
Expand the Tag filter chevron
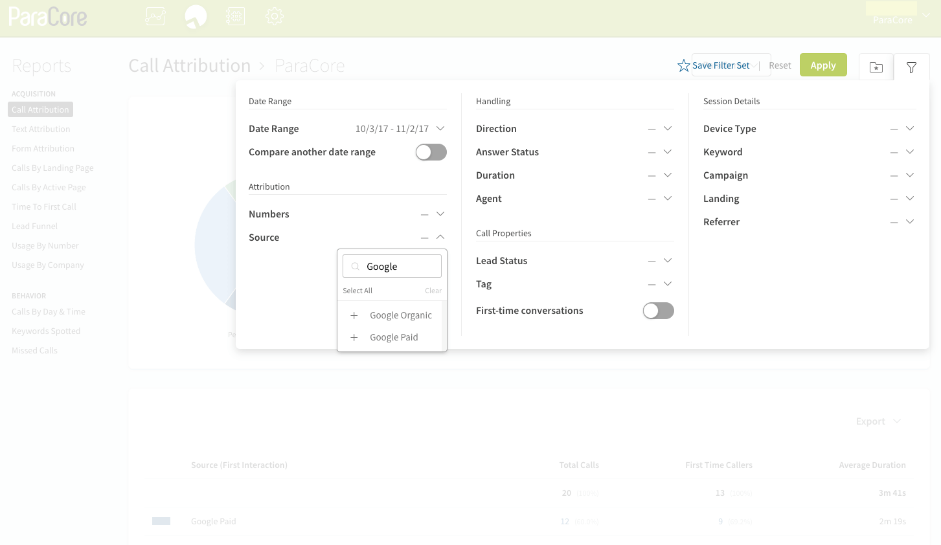668,284
